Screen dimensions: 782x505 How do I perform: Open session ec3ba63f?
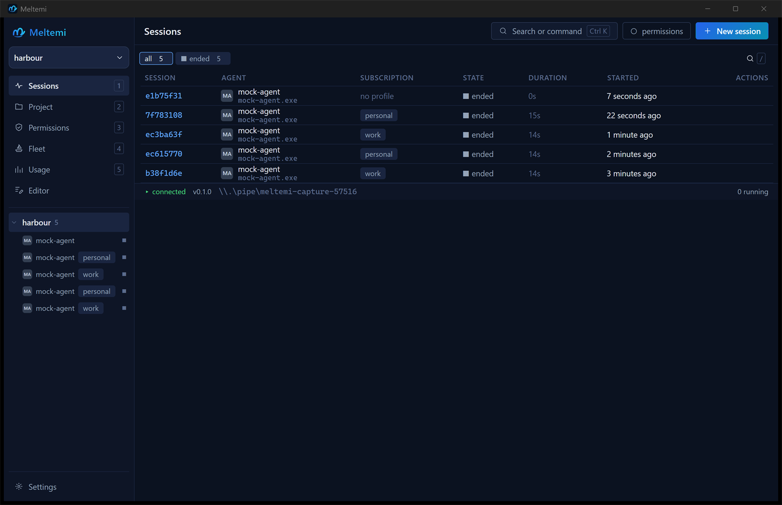coord(164,135)
